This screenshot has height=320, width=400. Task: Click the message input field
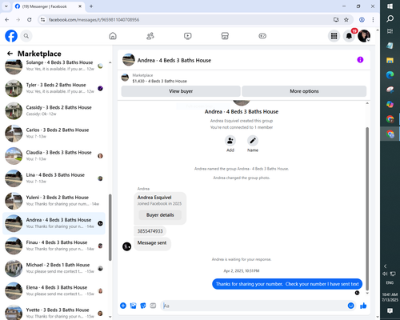[254, 306]
